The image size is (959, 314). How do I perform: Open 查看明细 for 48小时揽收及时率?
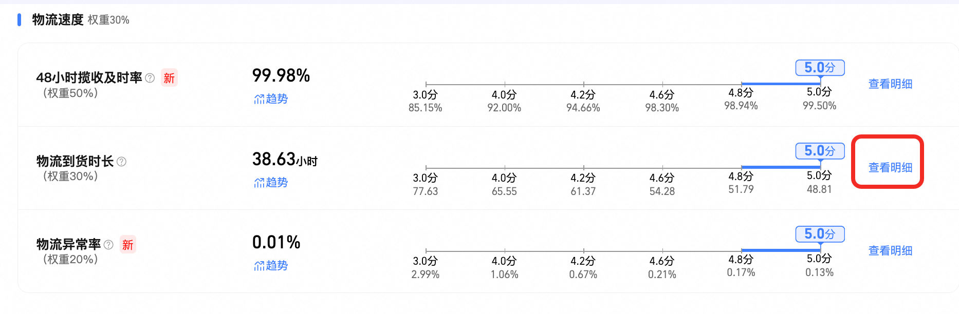pyautogui.click(x=890, y=84)
